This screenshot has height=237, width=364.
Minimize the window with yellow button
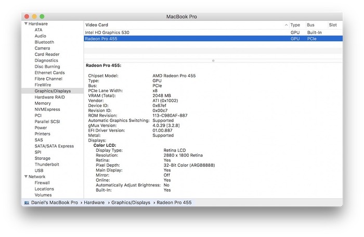[x=34, y=16]
